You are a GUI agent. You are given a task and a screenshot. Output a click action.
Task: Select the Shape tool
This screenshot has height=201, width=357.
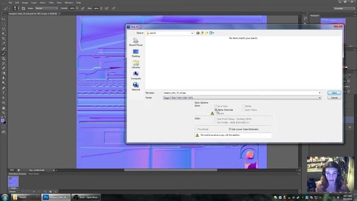[x=3, y=103]
